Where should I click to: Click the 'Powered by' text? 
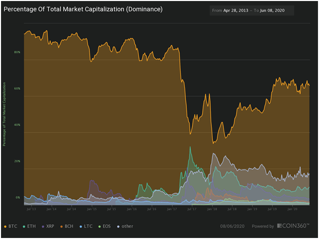coord(262,226)
